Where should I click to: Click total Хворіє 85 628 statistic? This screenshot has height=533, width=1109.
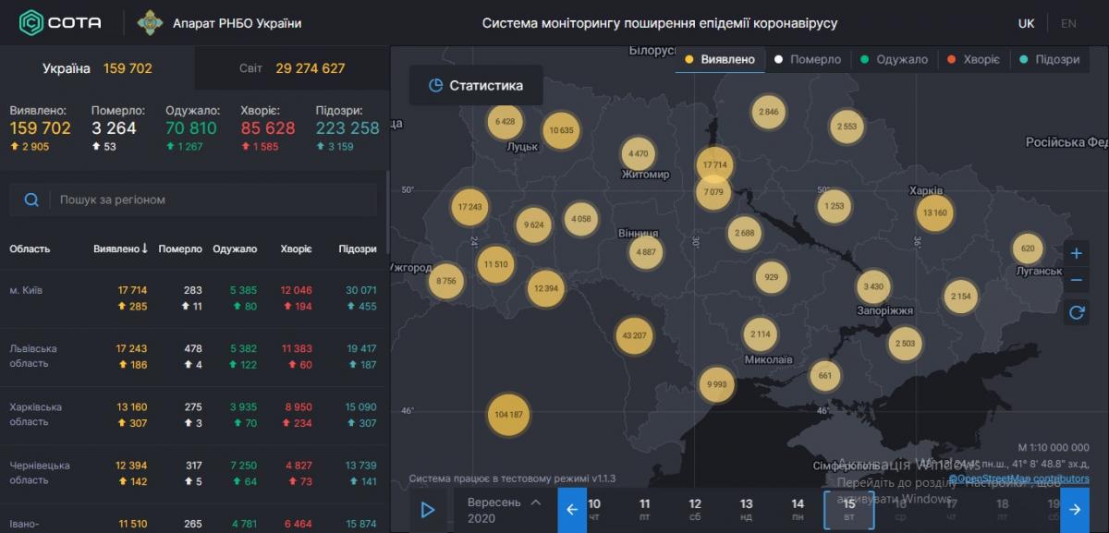point(268,128)
